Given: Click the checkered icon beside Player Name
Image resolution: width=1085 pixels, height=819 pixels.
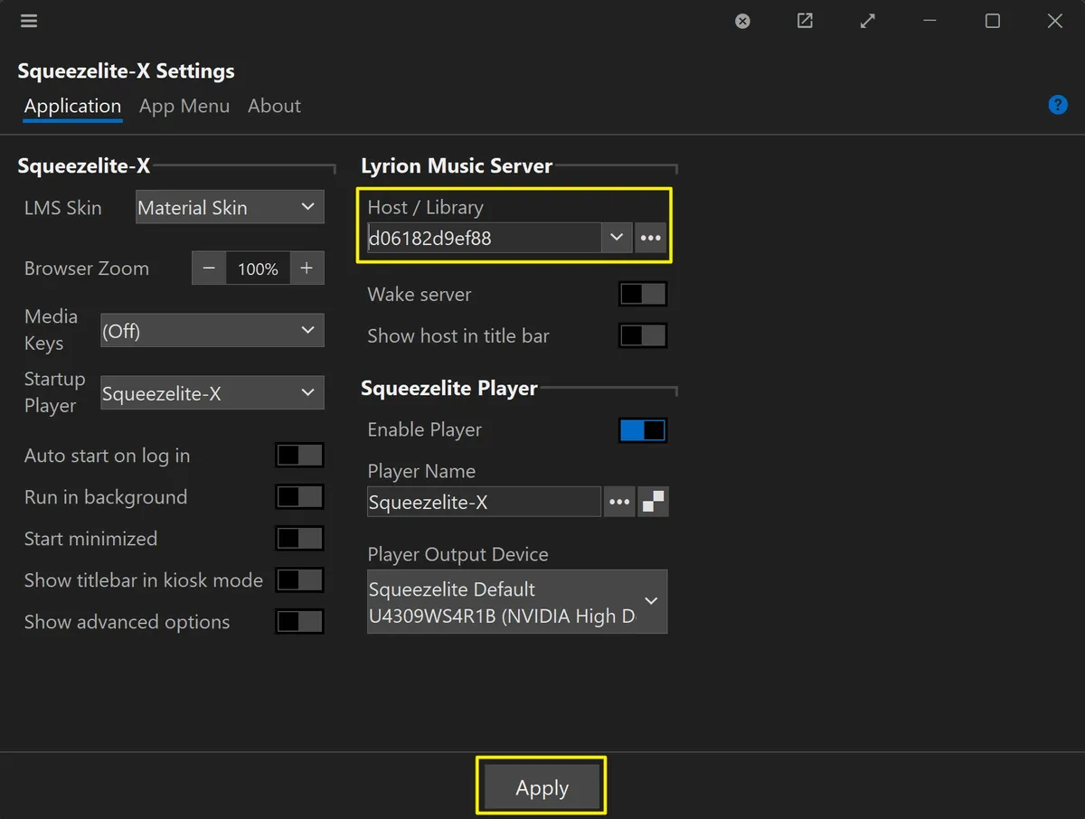Looking at the screenshot, I should pos(652,502).
